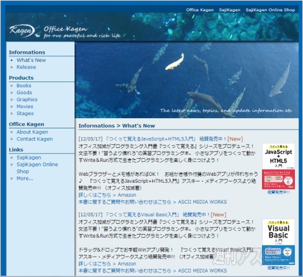Open Office Kagen top navigation link
Screen dimensions: 303x277
[199, 10]
